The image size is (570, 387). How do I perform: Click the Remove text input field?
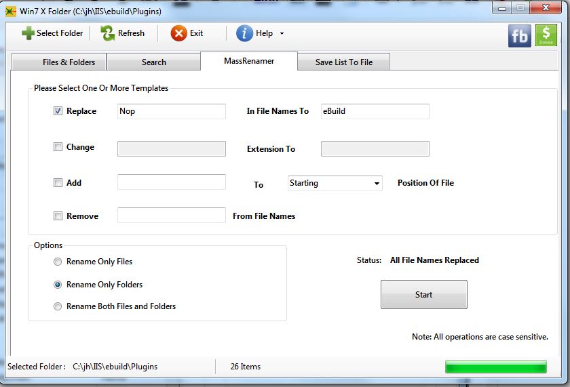(x=172, y=216)
